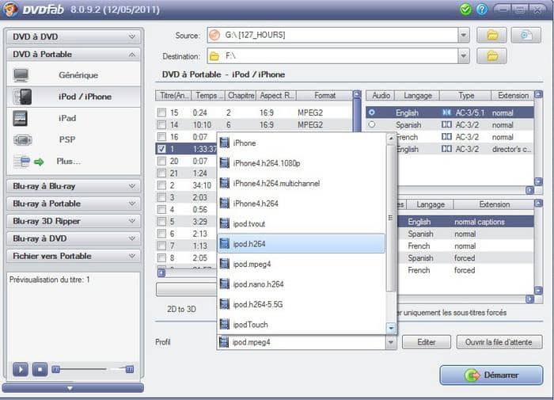Check the box for title 21

[x=161, y=173]
